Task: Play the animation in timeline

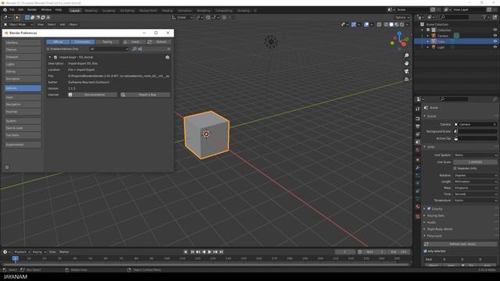Action: click(209, 252)
